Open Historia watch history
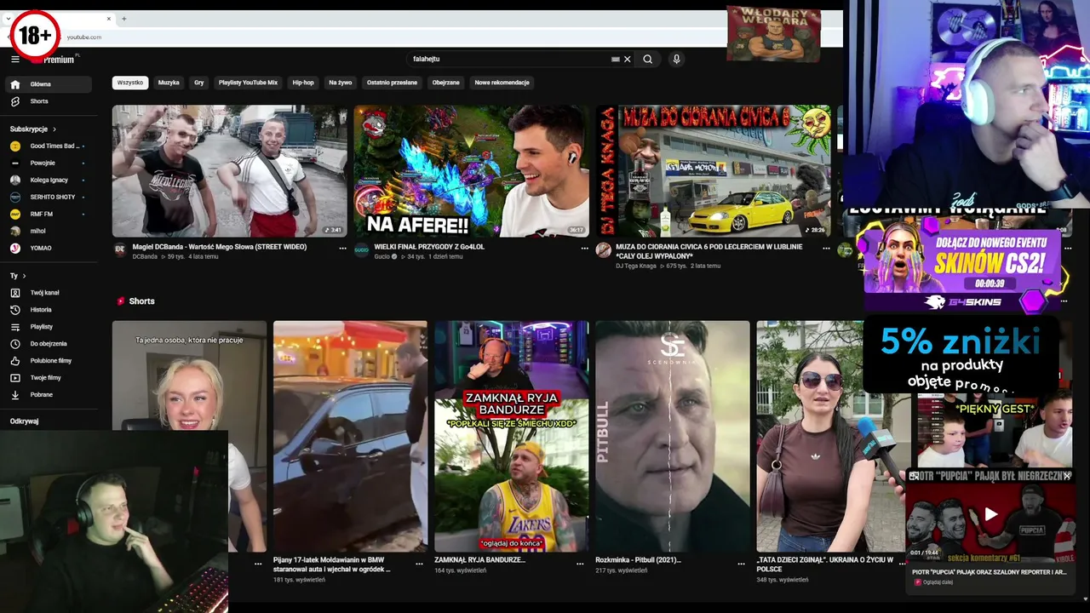Image resolution: width=1090 pixels, height=613 pixels. [x=48, y=310]
